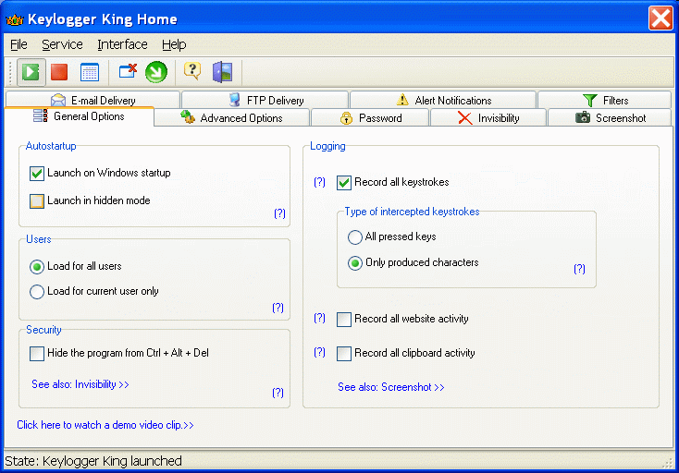Open the Filters tab

pyautogui.click(x=604, y=101)
